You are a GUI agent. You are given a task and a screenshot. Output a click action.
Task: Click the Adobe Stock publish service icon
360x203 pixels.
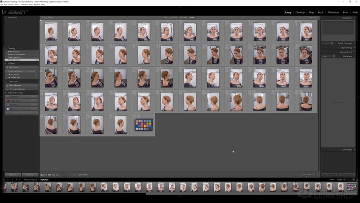point(8,101)
